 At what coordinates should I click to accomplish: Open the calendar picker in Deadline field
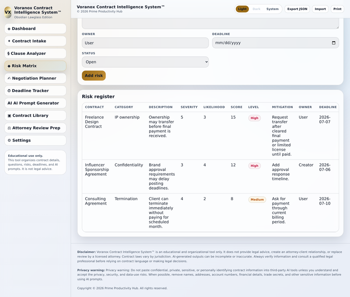coord(333,43)
